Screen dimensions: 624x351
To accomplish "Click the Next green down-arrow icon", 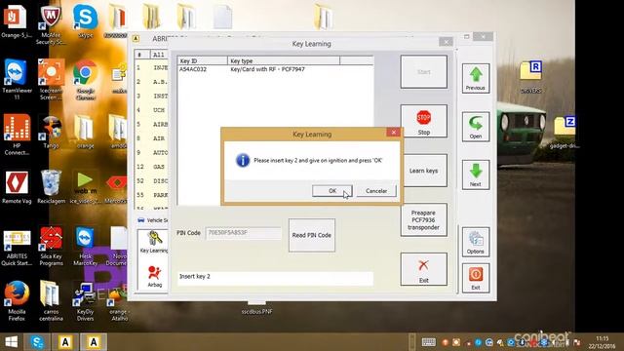I will [476, 175].
